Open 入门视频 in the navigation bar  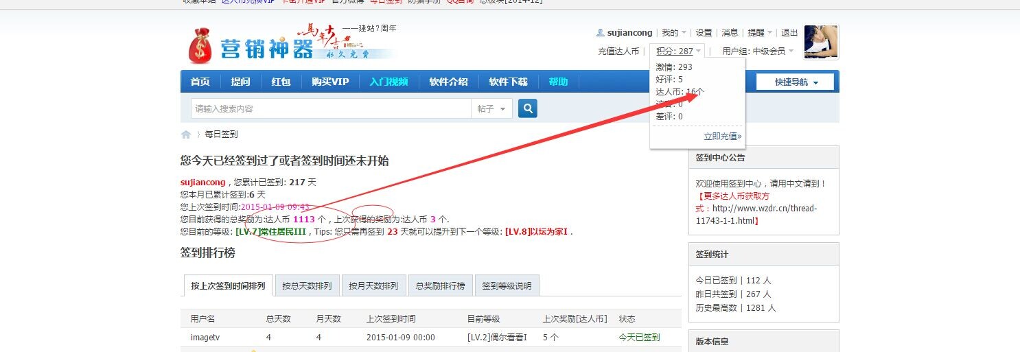point(389,82)
